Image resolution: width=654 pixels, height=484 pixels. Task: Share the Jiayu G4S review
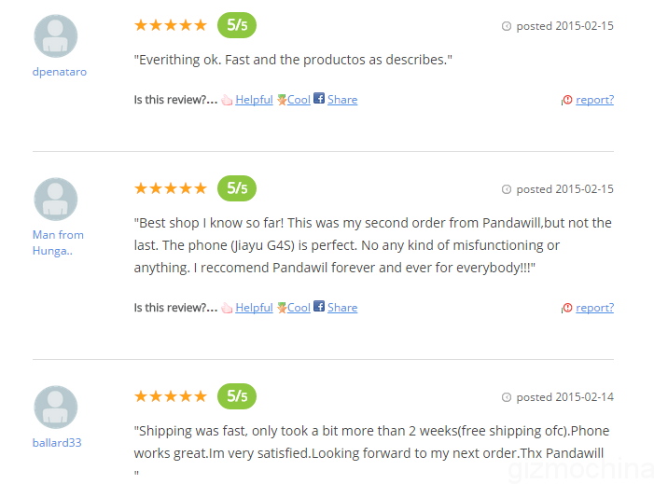(x=342, y=308)
